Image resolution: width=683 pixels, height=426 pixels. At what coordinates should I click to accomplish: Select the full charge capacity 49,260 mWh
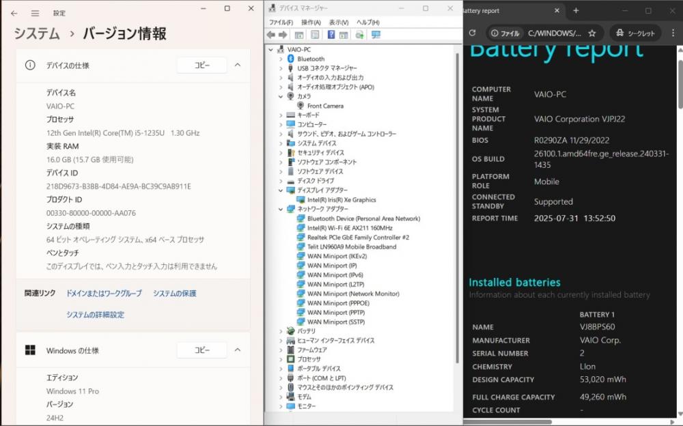point(603,397)
